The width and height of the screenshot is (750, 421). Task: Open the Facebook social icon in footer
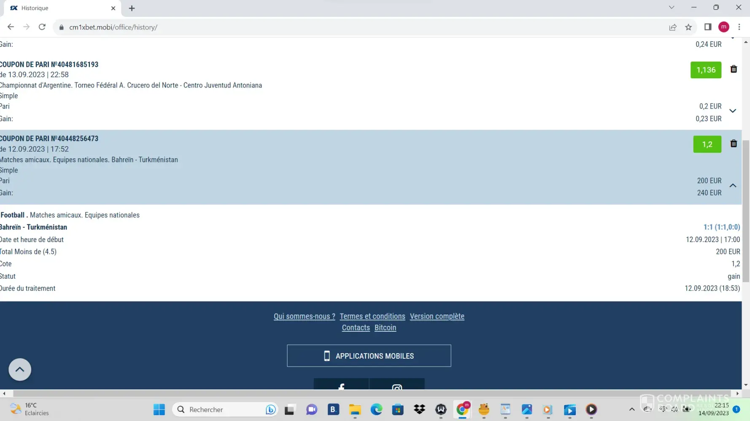tap(341, 384)
